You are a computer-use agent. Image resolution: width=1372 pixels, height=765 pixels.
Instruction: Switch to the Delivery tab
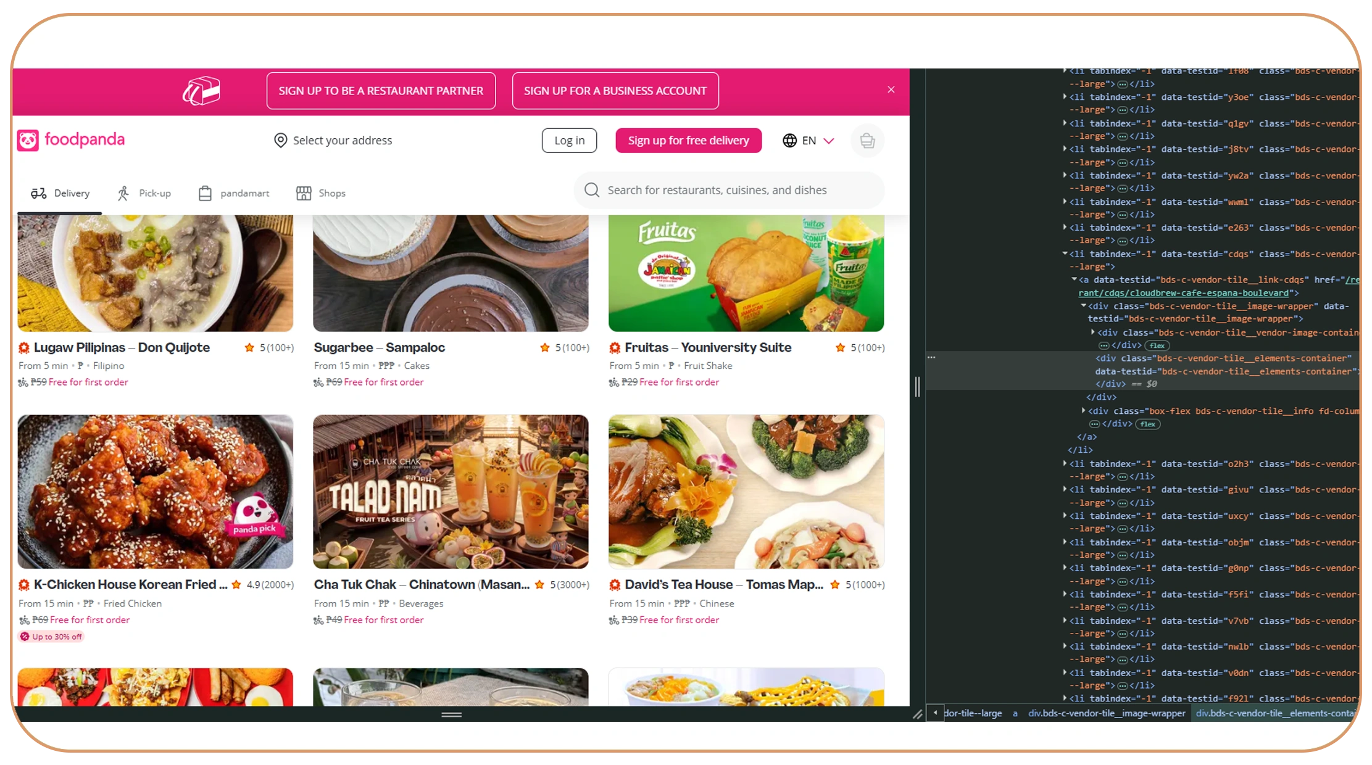pyautogui.click(x=60, y=194)
